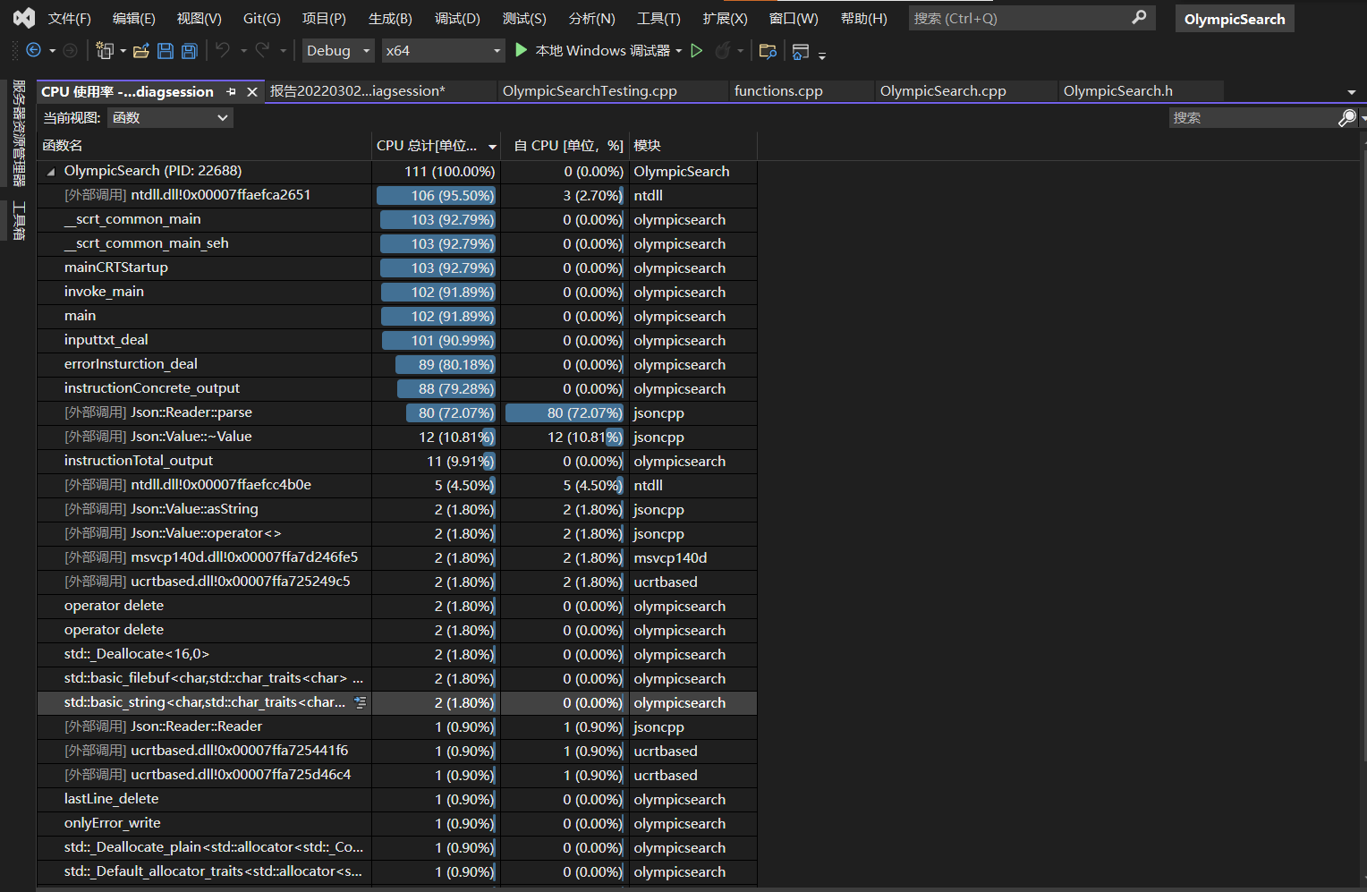The height and width of the screenshot is (892, 1367).
Task: Click the Save All icon
Action: [x=190, y=51]
